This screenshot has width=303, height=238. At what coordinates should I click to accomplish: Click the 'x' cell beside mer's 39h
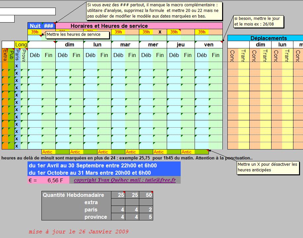tap(160, 32)
